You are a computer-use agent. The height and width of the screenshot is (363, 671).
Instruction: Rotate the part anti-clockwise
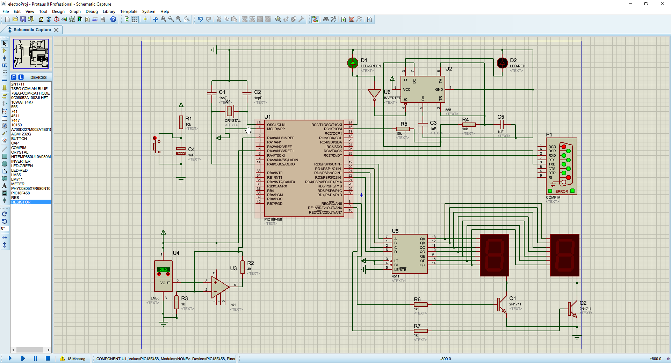[x=5, y=221]
